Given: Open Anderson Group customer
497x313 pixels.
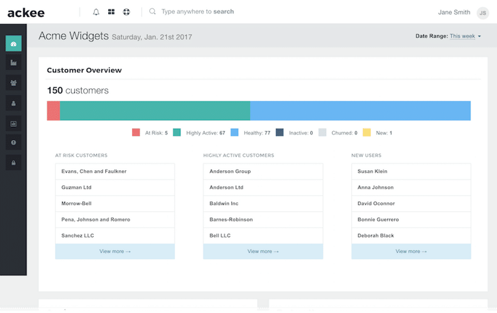Looking at the screenshot, I should (263, 171).
